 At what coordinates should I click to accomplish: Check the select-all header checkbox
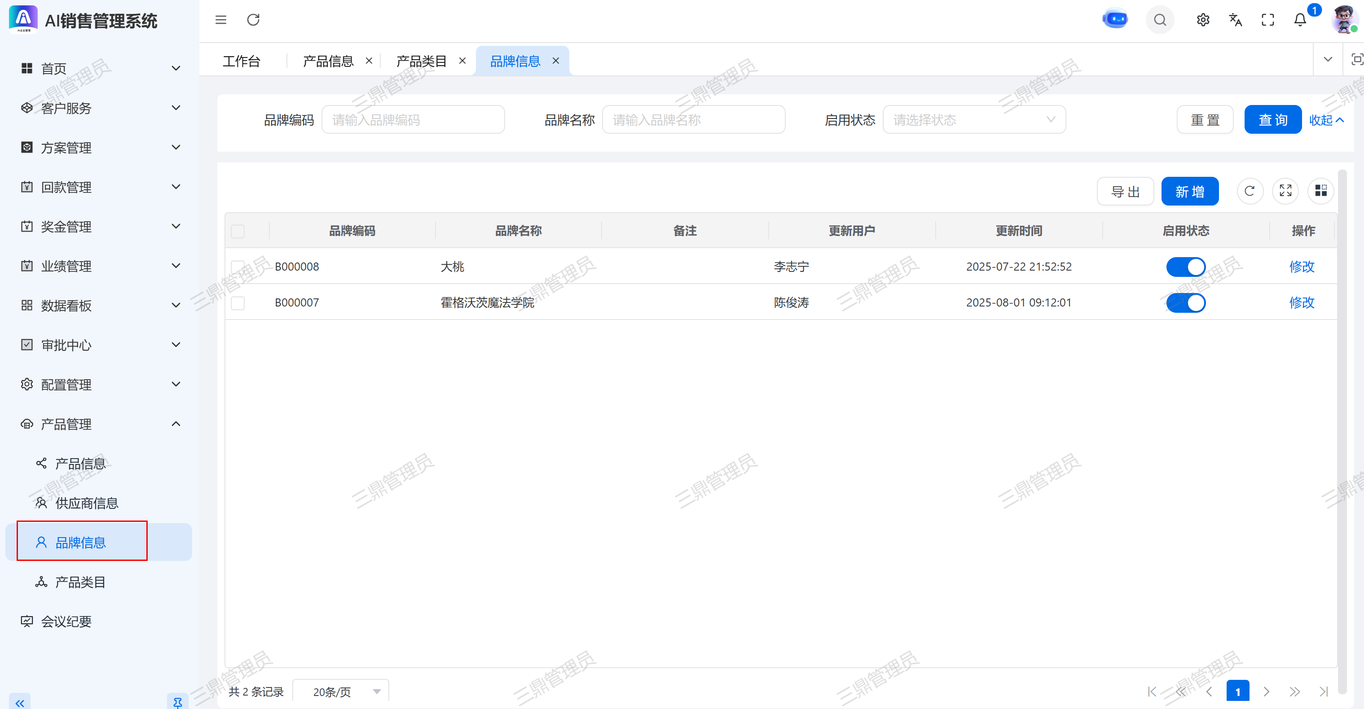(238, 231)
